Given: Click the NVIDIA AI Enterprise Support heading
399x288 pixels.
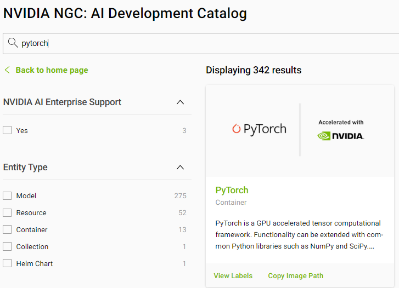Looking at the screenshot, I should point(62,102).
